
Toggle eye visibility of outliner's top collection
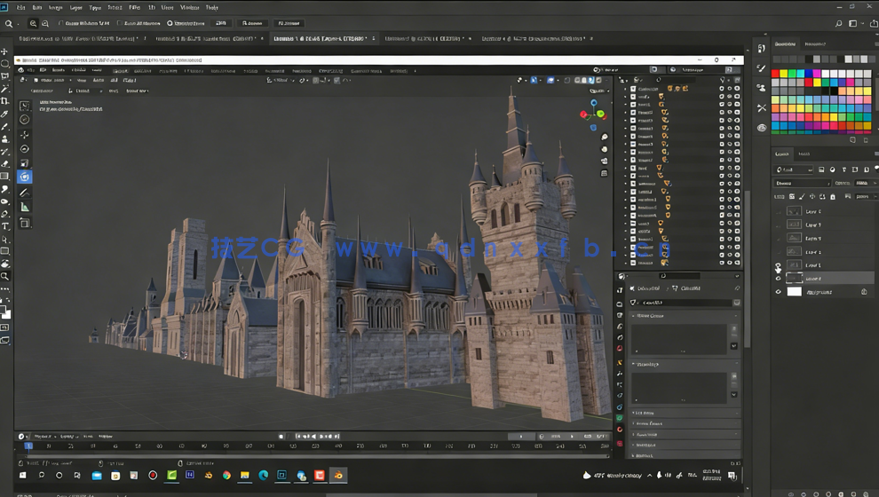click(729, 89)
